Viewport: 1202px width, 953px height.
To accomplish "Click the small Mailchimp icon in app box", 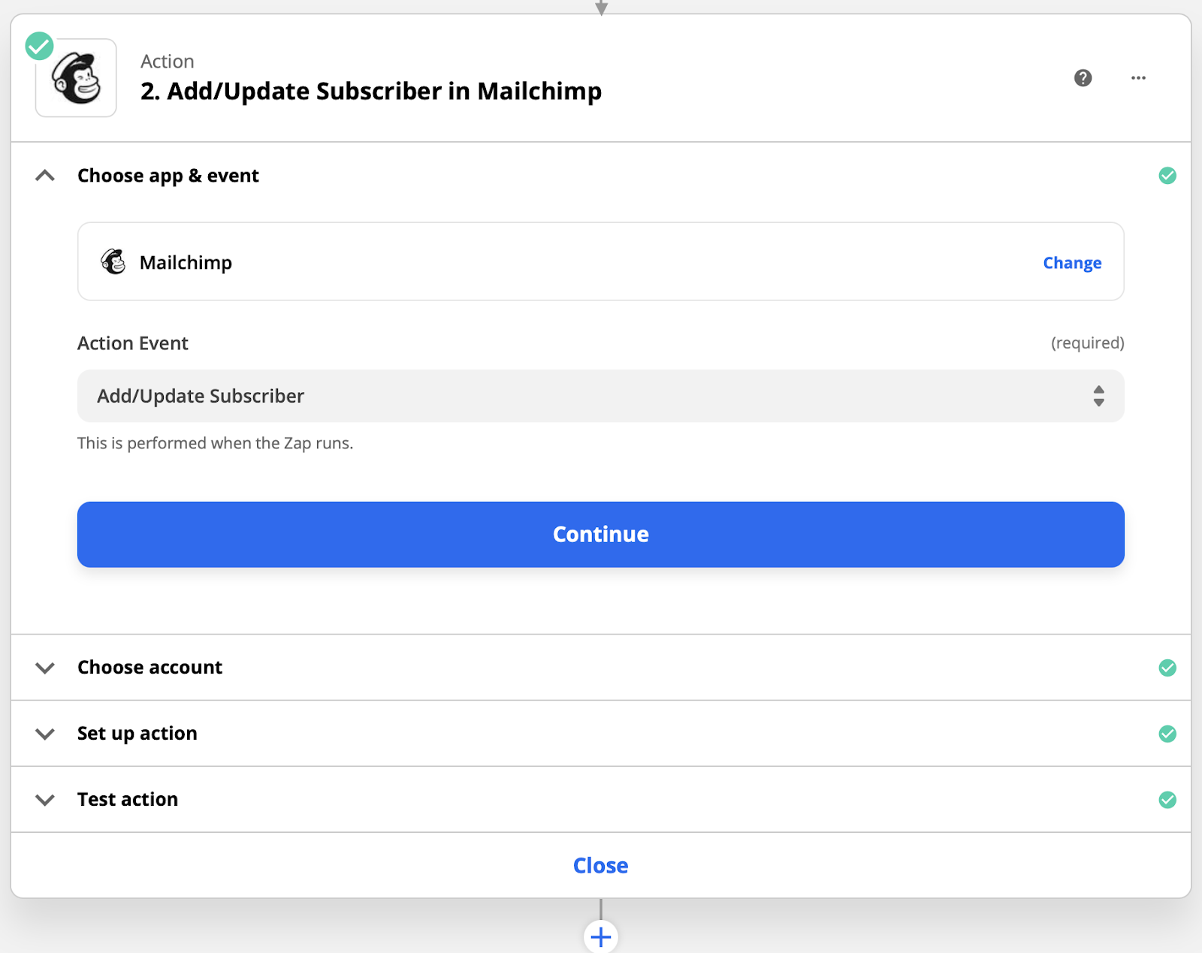I will pos(113,262).
